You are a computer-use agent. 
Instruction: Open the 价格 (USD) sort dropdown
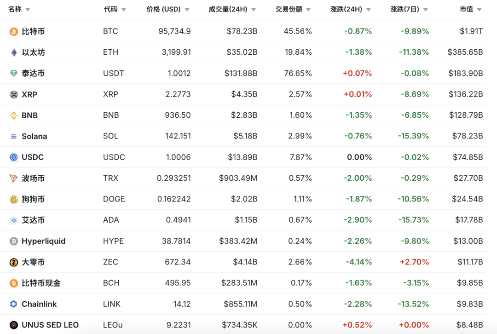(187, 9)
